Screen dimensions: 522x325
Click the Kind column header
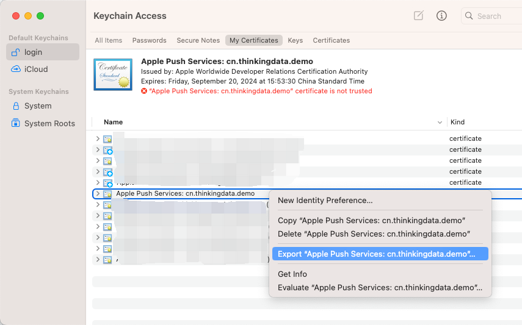457,122
